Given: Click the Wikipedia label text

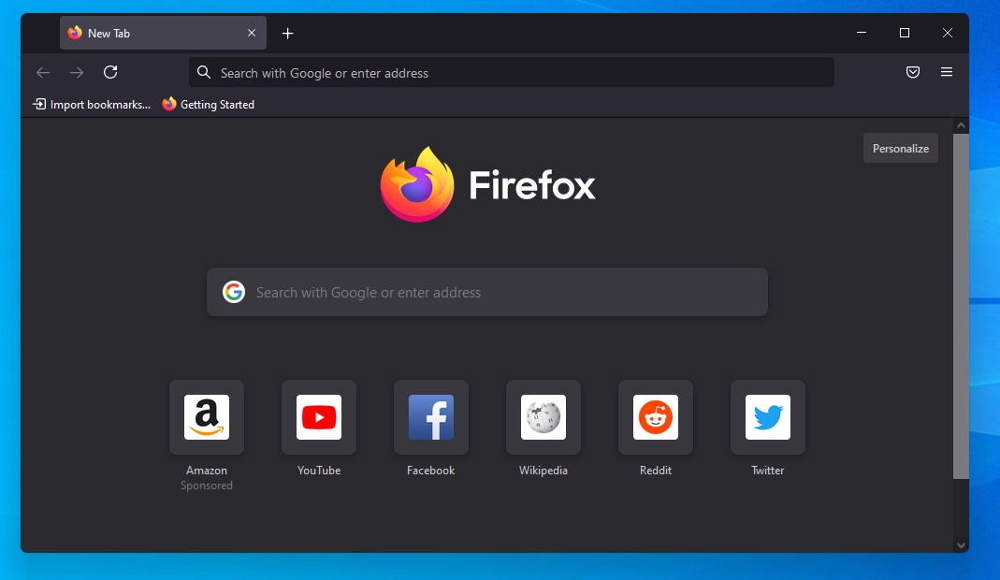Looking at the screenshot, I should (543, 471).
